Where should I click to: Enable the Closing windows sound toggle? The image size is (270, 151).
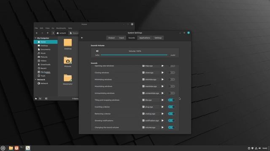pyautogui.click(x=172, y=73)
